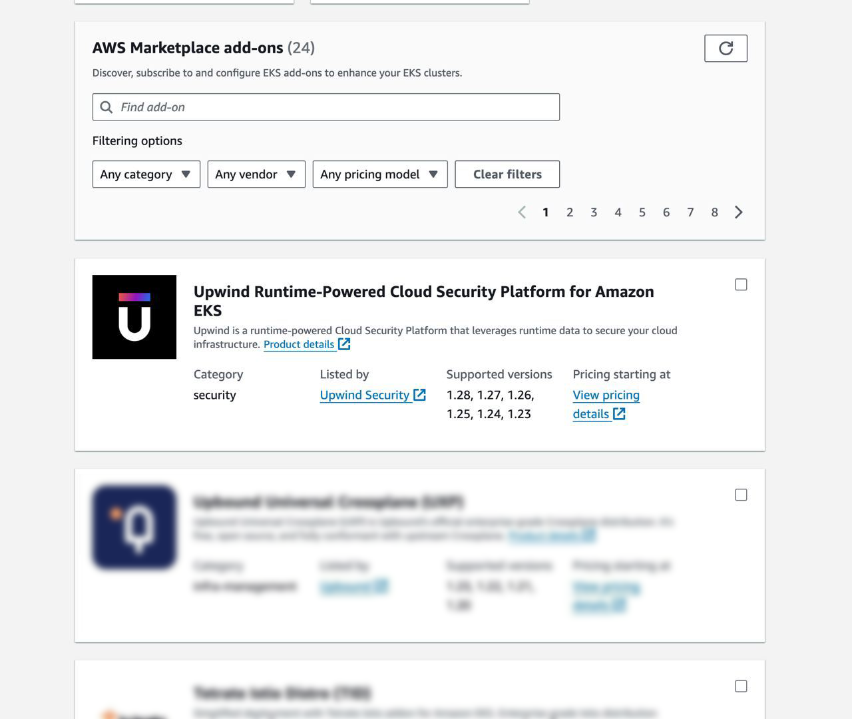852x719 pixels.
Task: Check the Upbound Universal Crossplane add-on
Action: (x=741, y=495)
